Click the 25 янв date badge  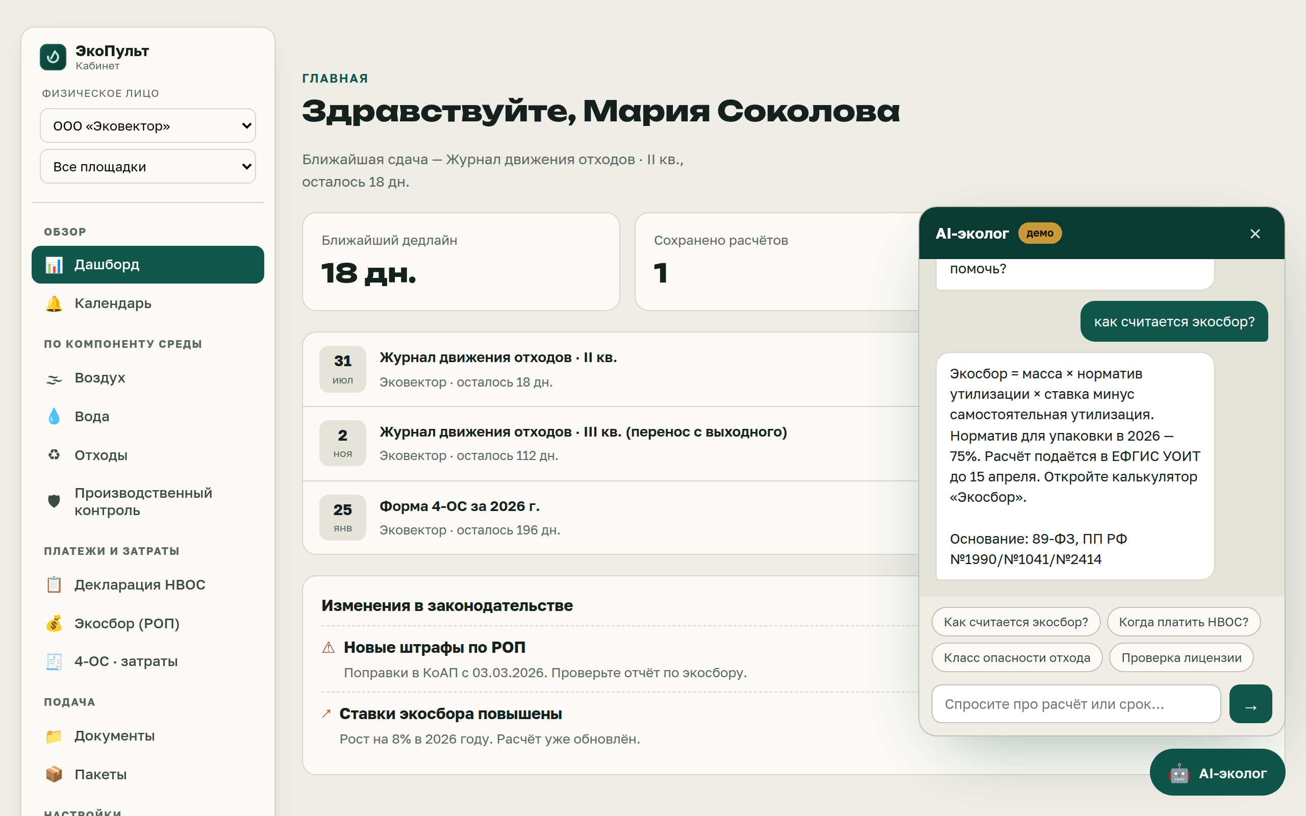(x=343, y=518)
